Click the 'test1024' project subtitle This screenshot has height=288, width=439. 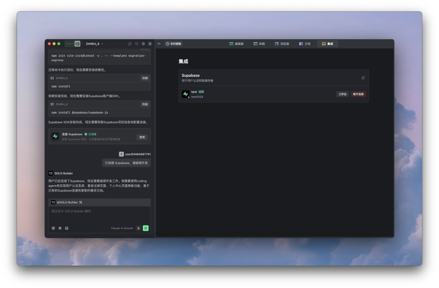click(x=197, y=97)
